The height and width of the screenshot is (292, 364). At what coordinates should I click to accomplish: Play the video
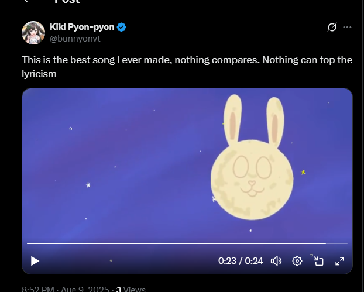(35, 261)
